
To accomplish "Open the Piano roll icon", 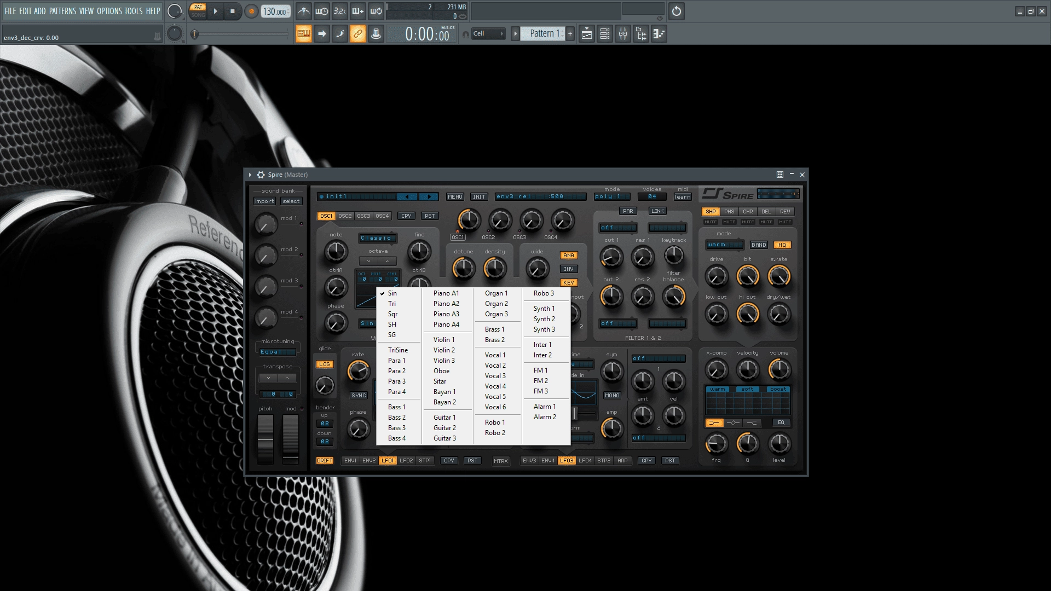I will click(x=659, y=34).
